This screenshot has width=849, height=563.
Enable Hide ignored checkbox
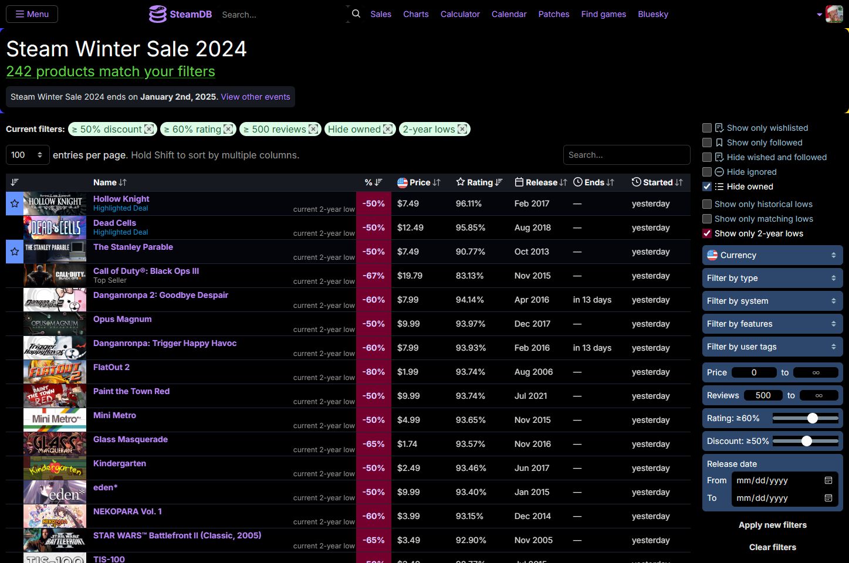click(707, 172)
